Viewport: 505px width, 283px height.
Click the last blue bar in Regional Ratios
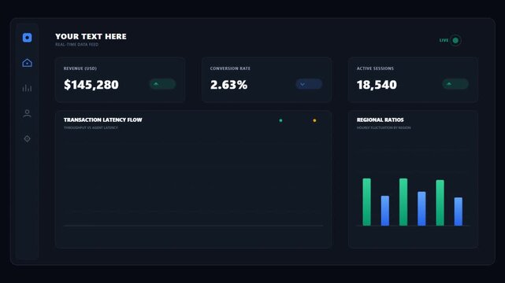pyautogui.click(x=459, y=211)
